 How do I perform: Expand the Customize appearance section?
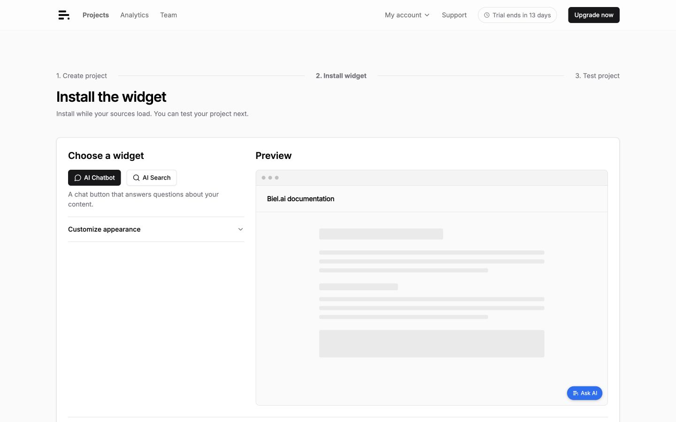click(x=156, y=229)
